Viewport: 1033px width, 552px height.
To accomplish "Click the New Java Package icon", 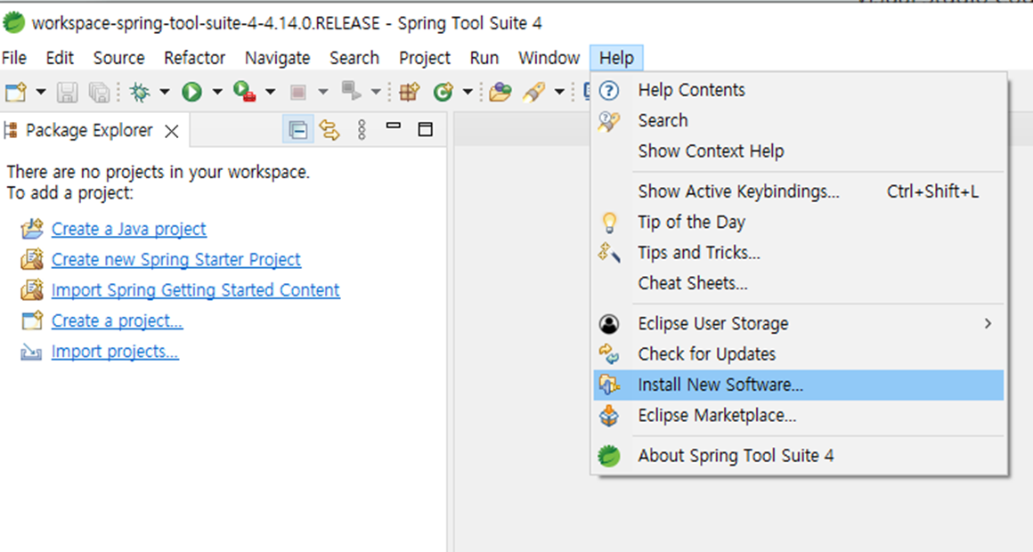I will pos(409,92).
